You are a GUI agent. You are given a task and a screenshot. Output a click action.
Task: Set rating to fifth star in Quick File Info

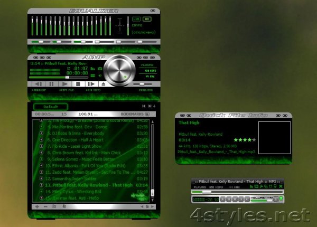point(254,139)
